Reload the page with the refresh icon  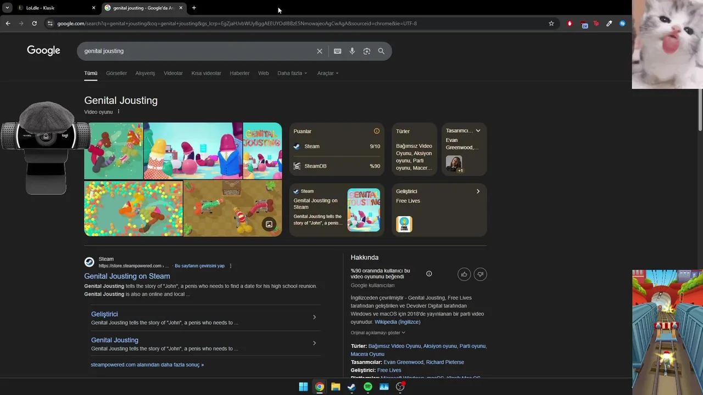pos(34,24)
